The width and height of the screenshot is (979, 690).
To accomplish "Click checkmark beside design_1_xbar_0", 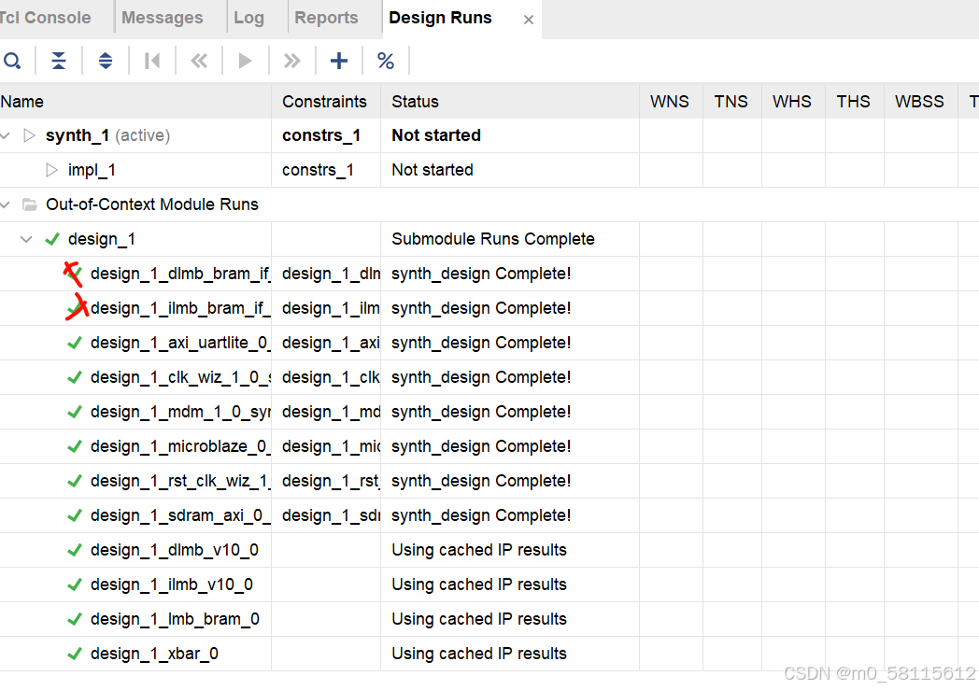I will [x=75, y=654].
